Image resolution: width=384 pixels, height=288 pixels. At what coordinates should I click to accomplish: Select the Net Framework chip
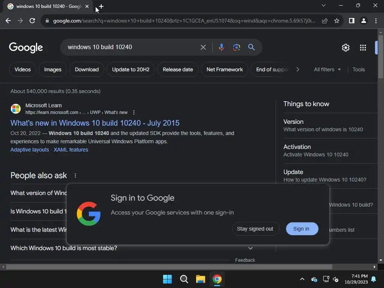point(225,69)
